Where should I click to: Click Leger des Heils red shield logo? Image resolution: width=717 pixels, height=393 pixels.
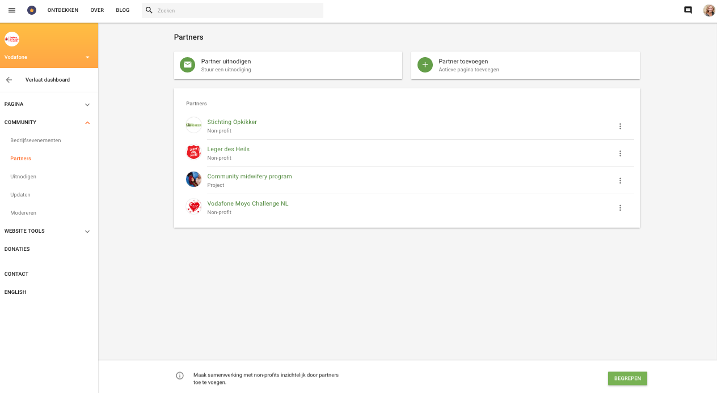point(194,152)
